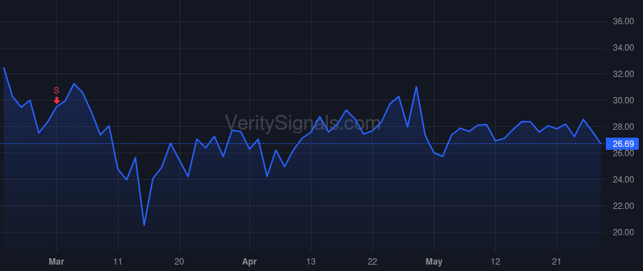Screen dimensions: 643x271
Task: Click the red S sell signal marker
Action: pyautogui.click(x=56, y=96)
